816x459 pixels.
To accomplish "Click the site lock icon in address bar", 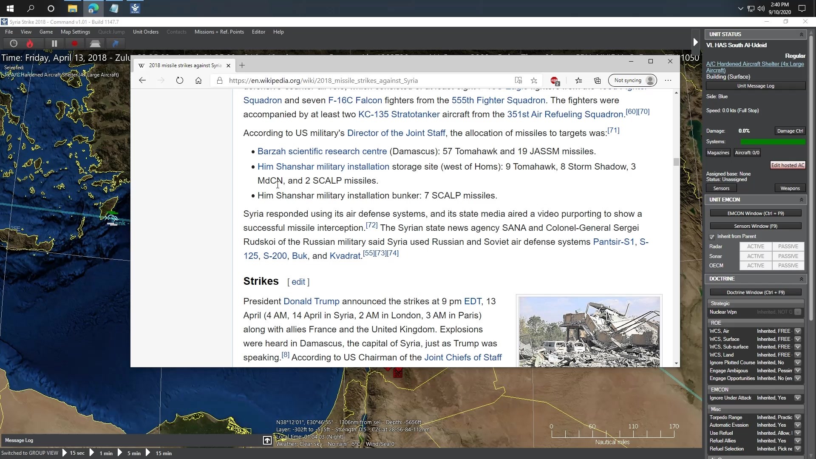I will tap(220, 80).
